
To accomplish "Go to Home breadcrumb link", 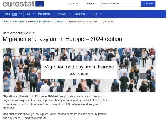I will click(6, 22).
